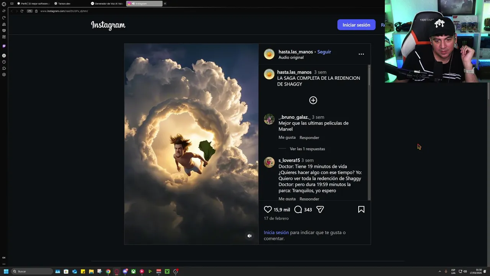Click Responder under bruno_galaz comment
Viewport: 490px width, 276px height.
coord(309,138)
